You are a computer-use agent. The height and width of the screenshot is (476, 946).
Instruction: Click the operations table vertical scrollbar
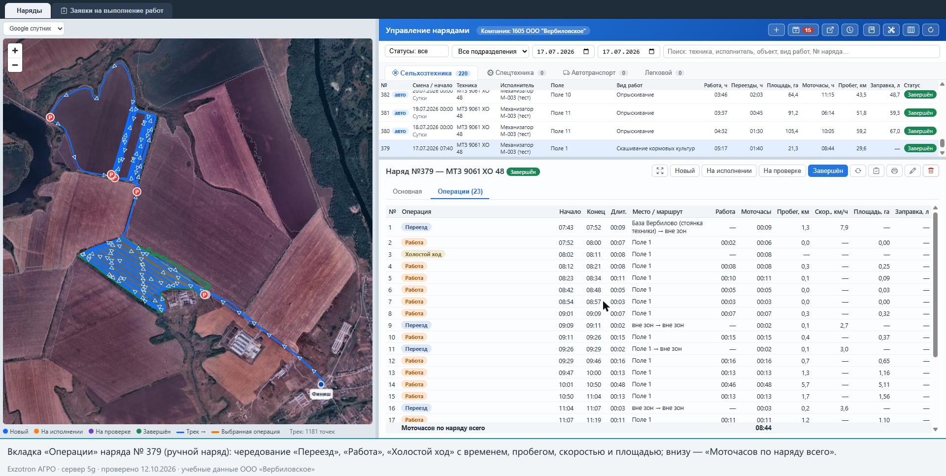click(x=935, y=284)
